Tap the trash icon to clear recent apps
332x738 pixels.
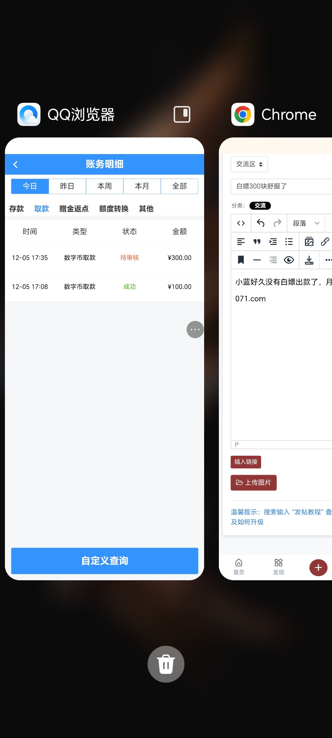(x=166, y=664)
